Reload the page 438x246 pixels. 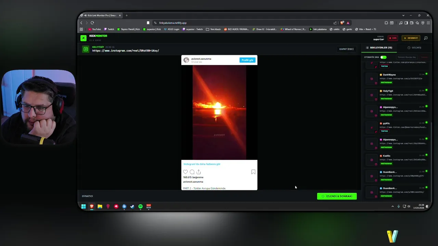point(92,23)
